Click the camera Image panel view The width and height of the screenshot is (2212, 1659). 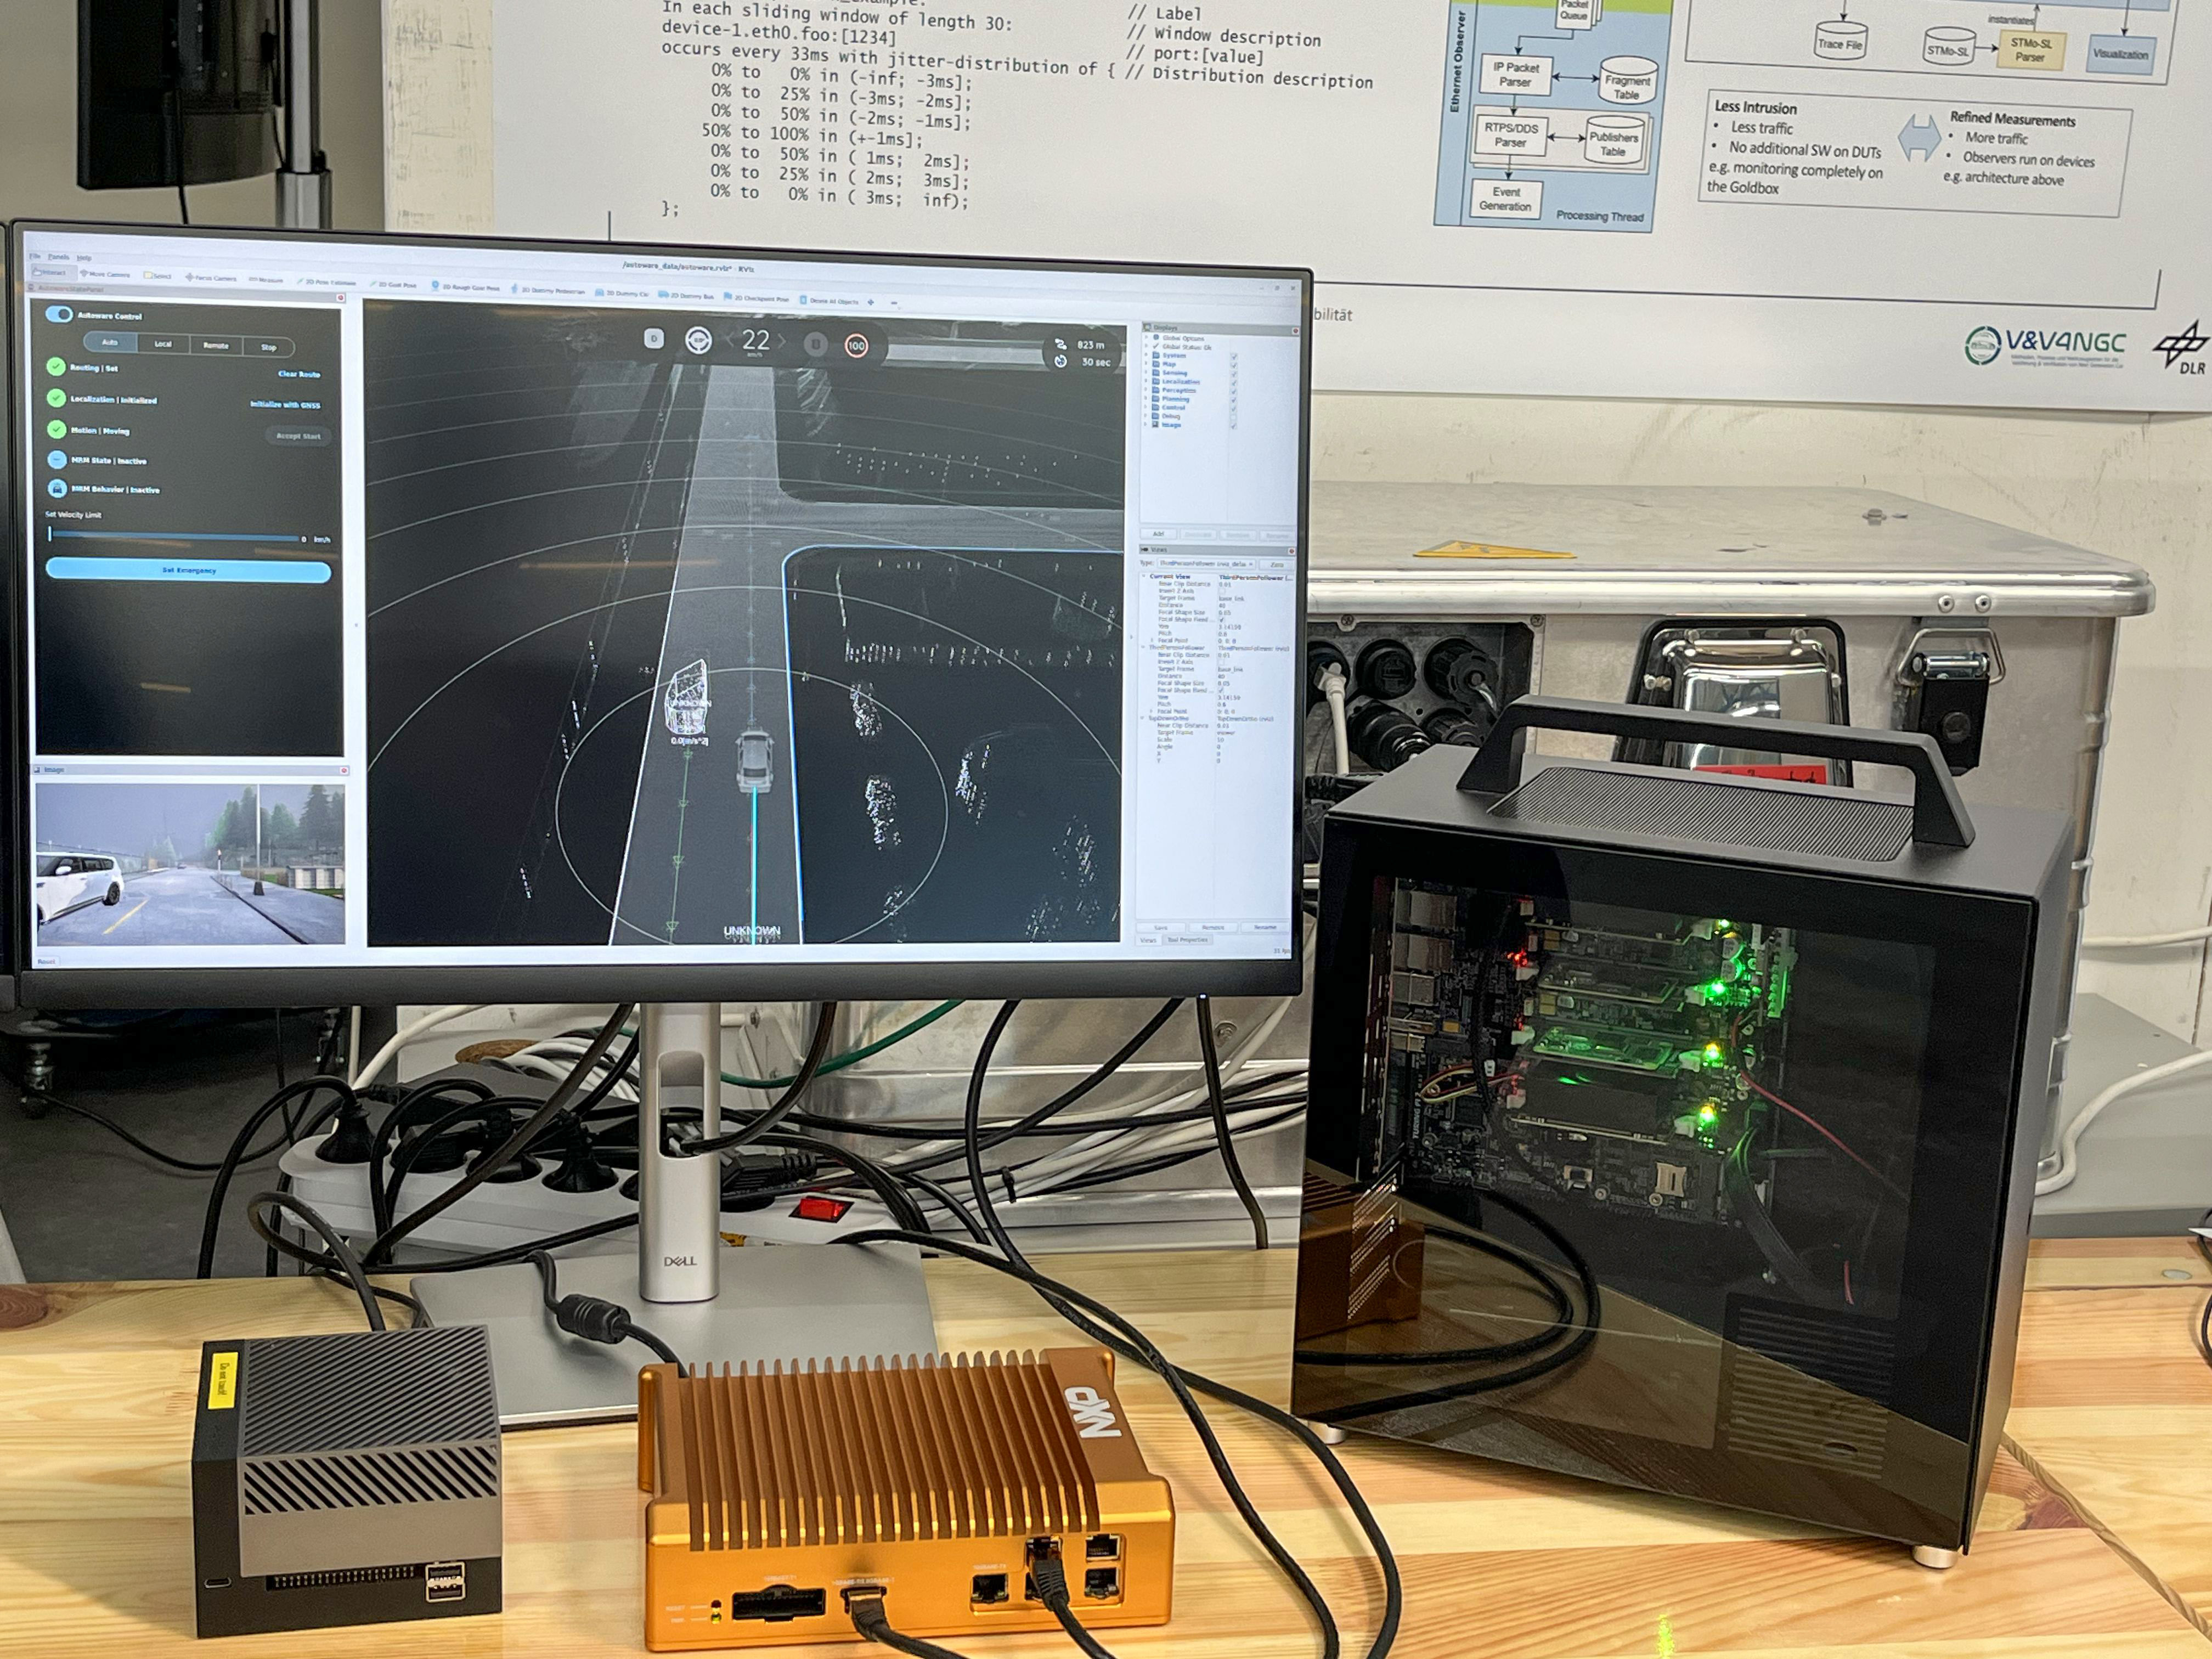click(x=190, y=863)
